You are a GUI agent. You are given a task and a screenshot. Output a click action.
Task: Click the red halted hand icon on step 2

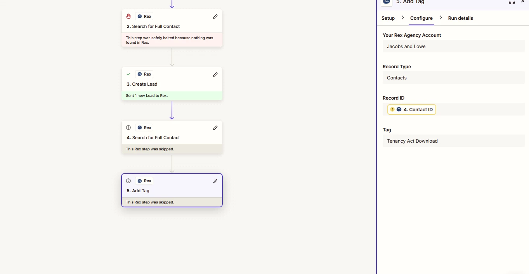click(128, 16)
